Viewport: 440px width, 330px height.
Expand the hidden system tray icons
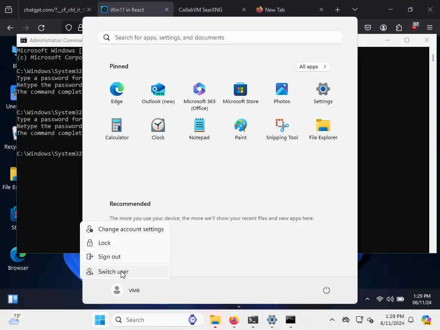(332, 320)
